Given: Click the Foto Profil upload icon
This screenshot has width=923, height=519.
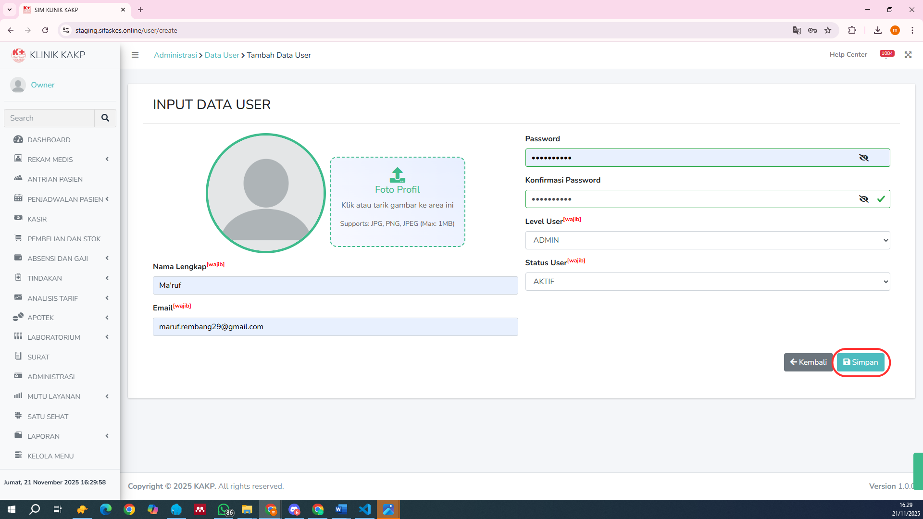Looking at the screenshot, I should click(397, 174).
